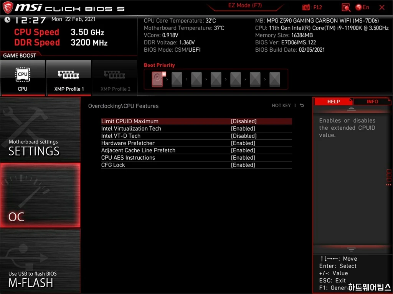Select the fifth boot priority slot

pyautogui.click(x=236, y=80)
